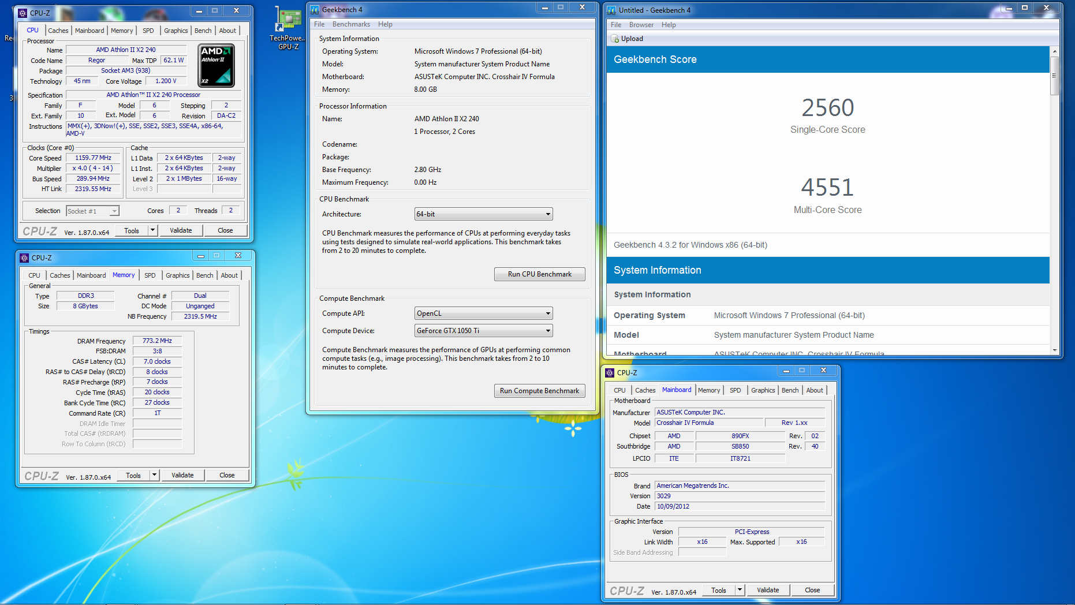
Task: Open the Compute Device GeForce GTX 1050 Ti dropdown
Action: (x=483, y=331)
